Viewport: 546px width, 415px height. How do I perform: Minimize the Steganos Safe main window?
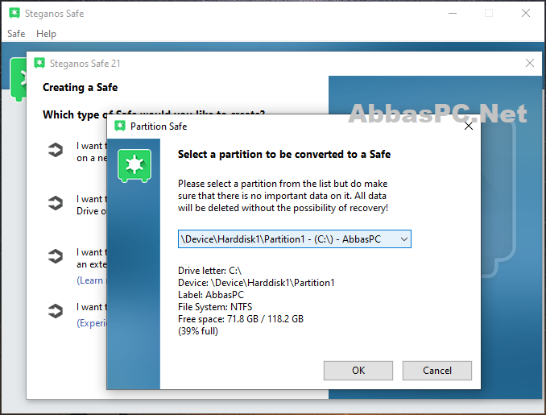tap(453, 13)
